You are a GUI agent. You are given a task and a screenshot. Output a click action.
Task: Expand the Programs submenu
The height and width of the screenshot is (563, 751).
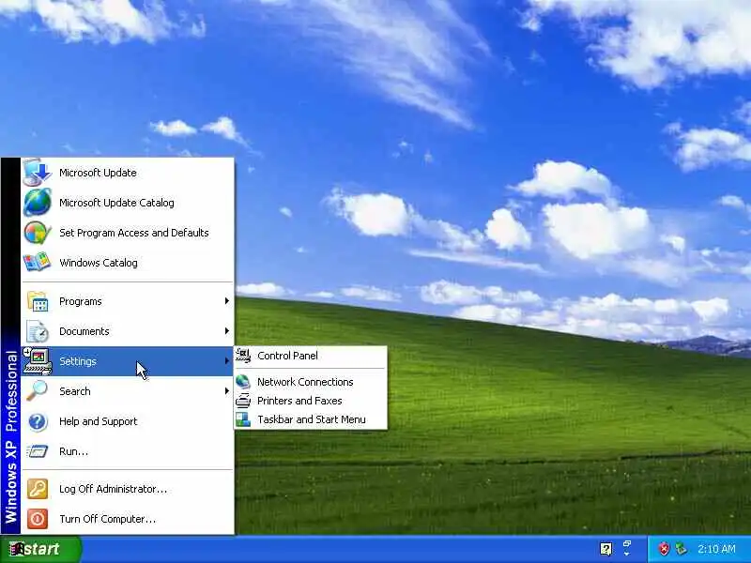(128, 301)
